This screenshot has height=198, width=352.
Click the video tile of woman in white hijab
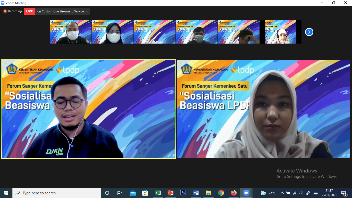[x=263, y=109]
